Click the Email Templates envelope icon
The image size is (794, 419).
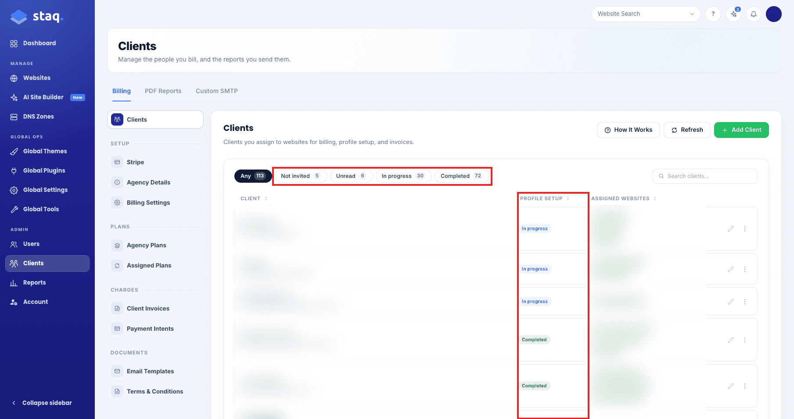[x=117, y=371]
